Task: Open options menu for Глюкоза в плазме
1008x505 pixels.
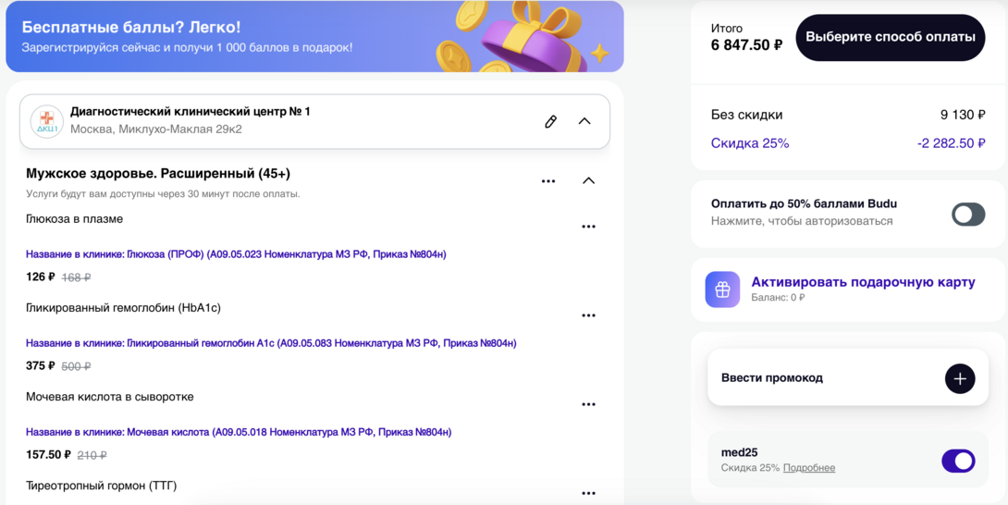Action: [x=588, y=227]
